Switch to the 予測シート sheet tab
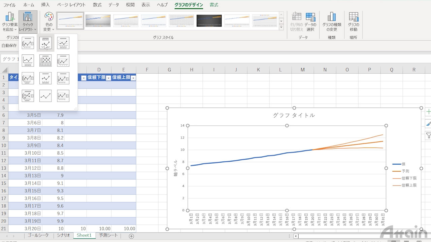Image resolution: width=431 pixels, height=242 pixels. [x=108, y=236]
